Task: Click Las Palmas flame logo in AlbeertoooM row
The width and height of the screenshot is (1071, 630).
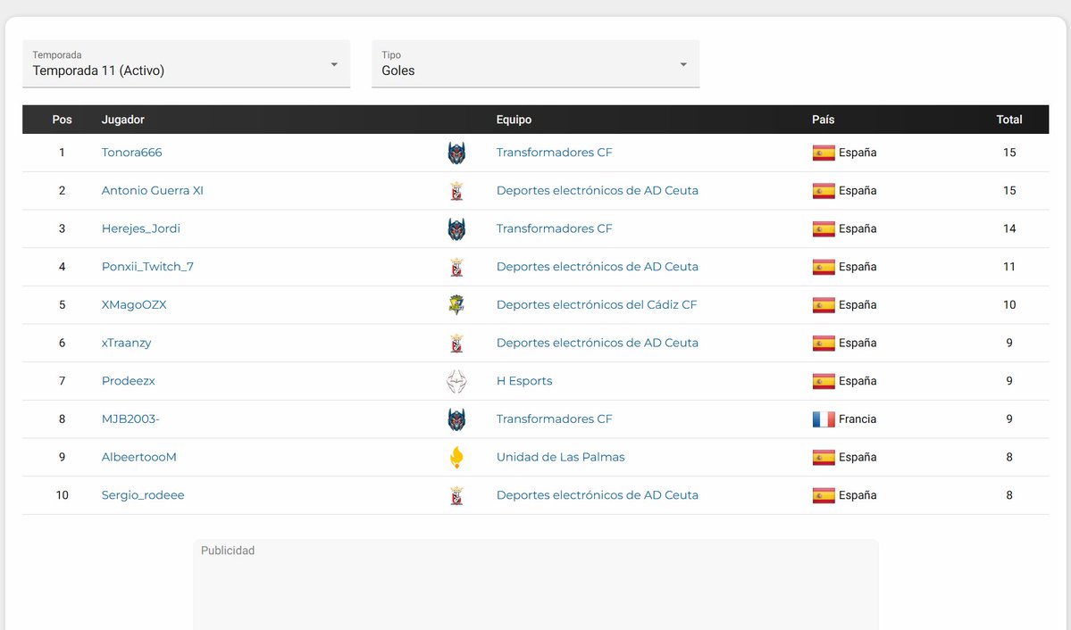Action: 456,457
